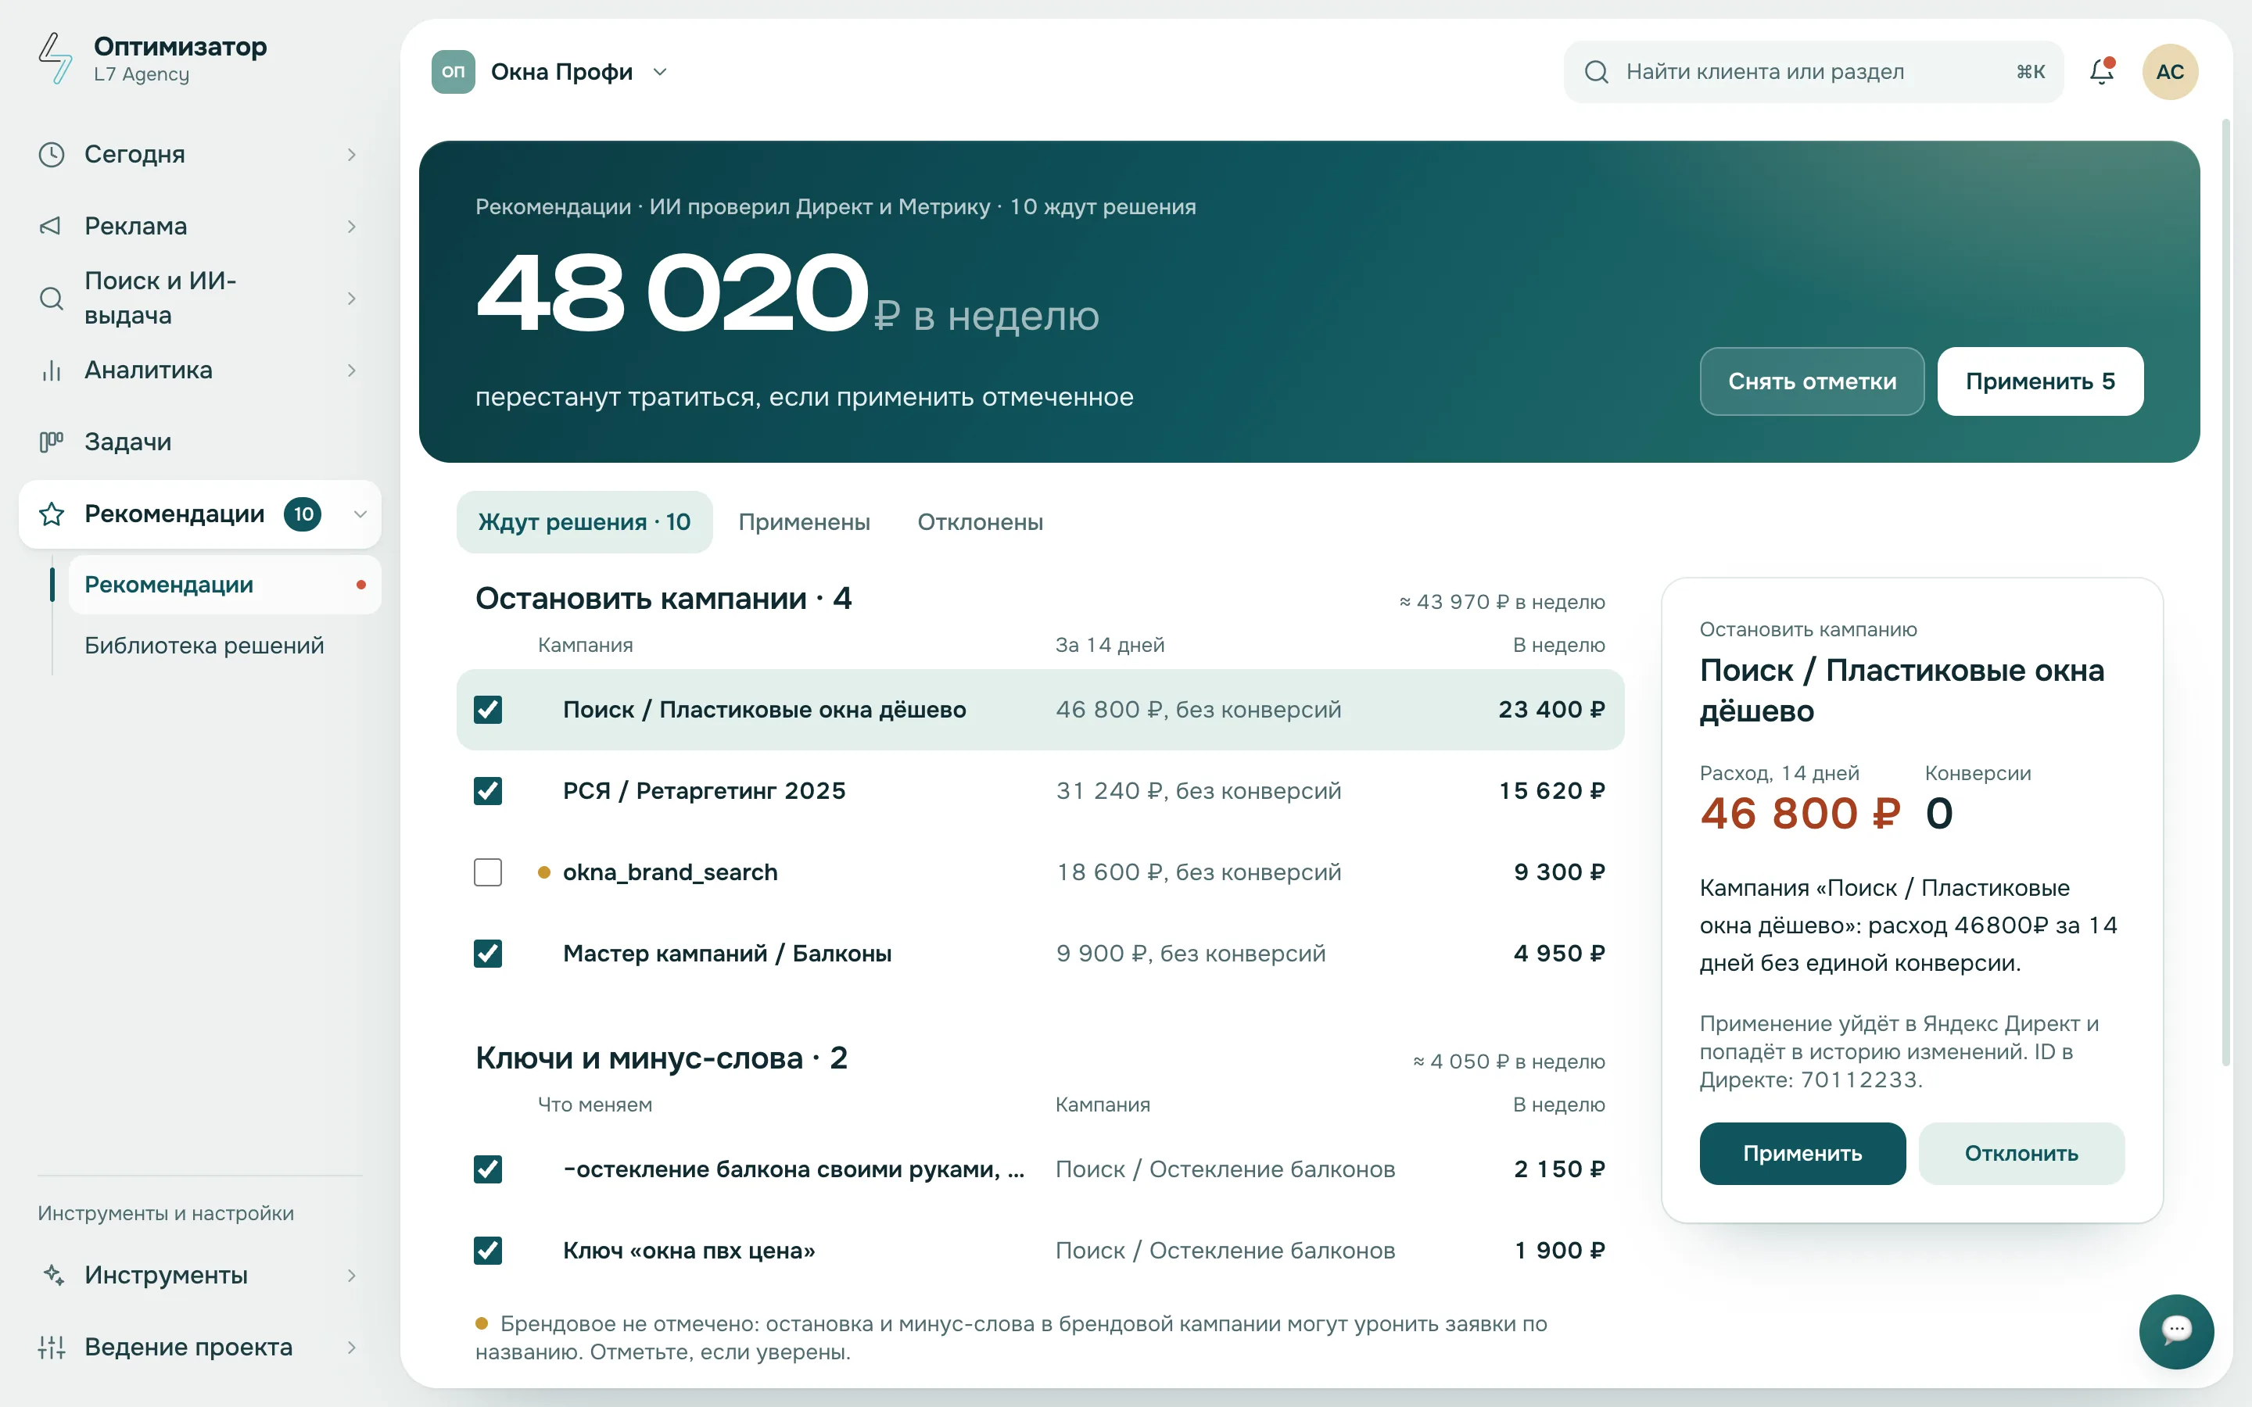Click the search magnifier in the top bar
2252x1407 pixels.
(x=1596, y=72)
